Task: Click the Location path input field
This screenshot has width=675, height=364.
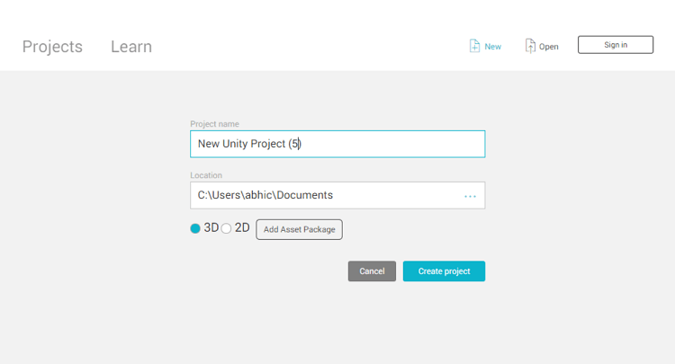Action: pos(324,195)
